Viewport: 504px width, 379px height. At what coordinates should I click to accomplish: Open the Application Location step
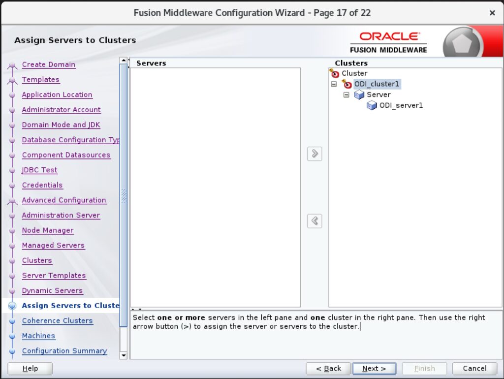coord(57,95)
